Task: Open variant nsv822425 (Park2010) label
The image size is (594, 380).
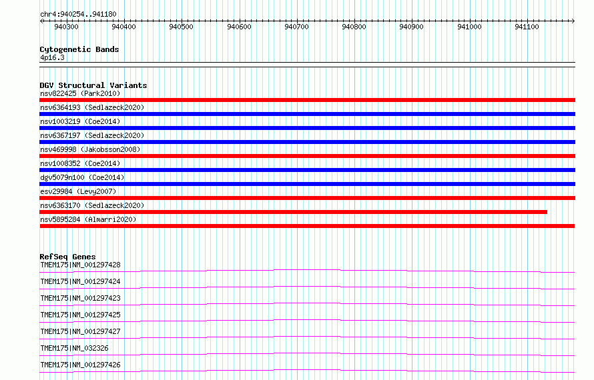Action: coord(80,93)
